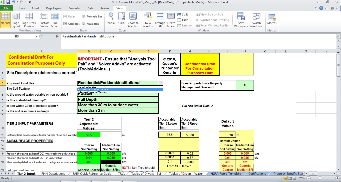The height and width of the screenshot is (182, 341).
Task: Open the Zoom dialog magnifier
Action: pos(111,19)
